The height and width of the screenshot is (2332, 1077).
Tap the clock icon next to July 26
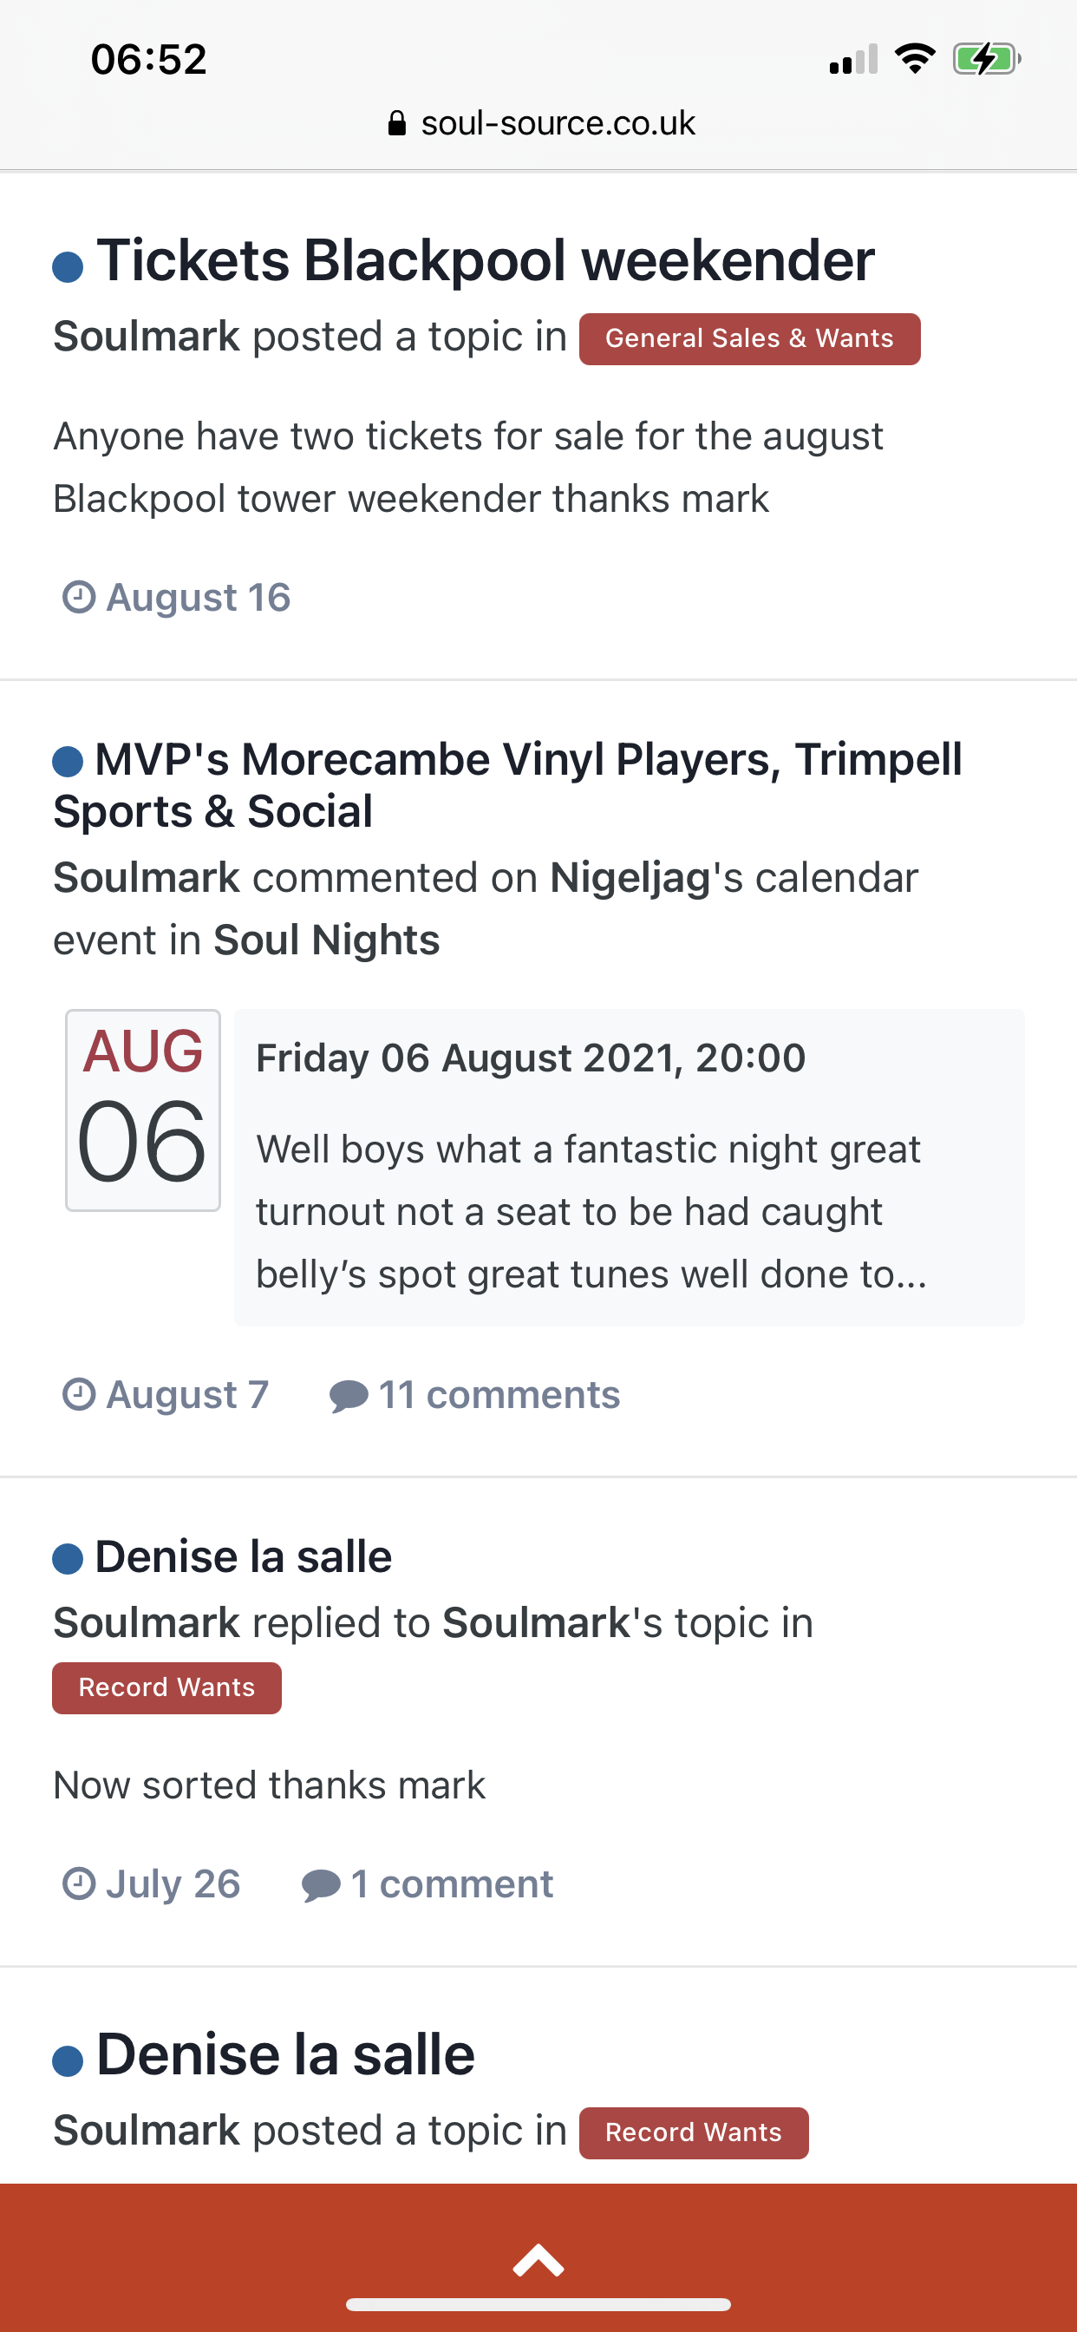79,1883
